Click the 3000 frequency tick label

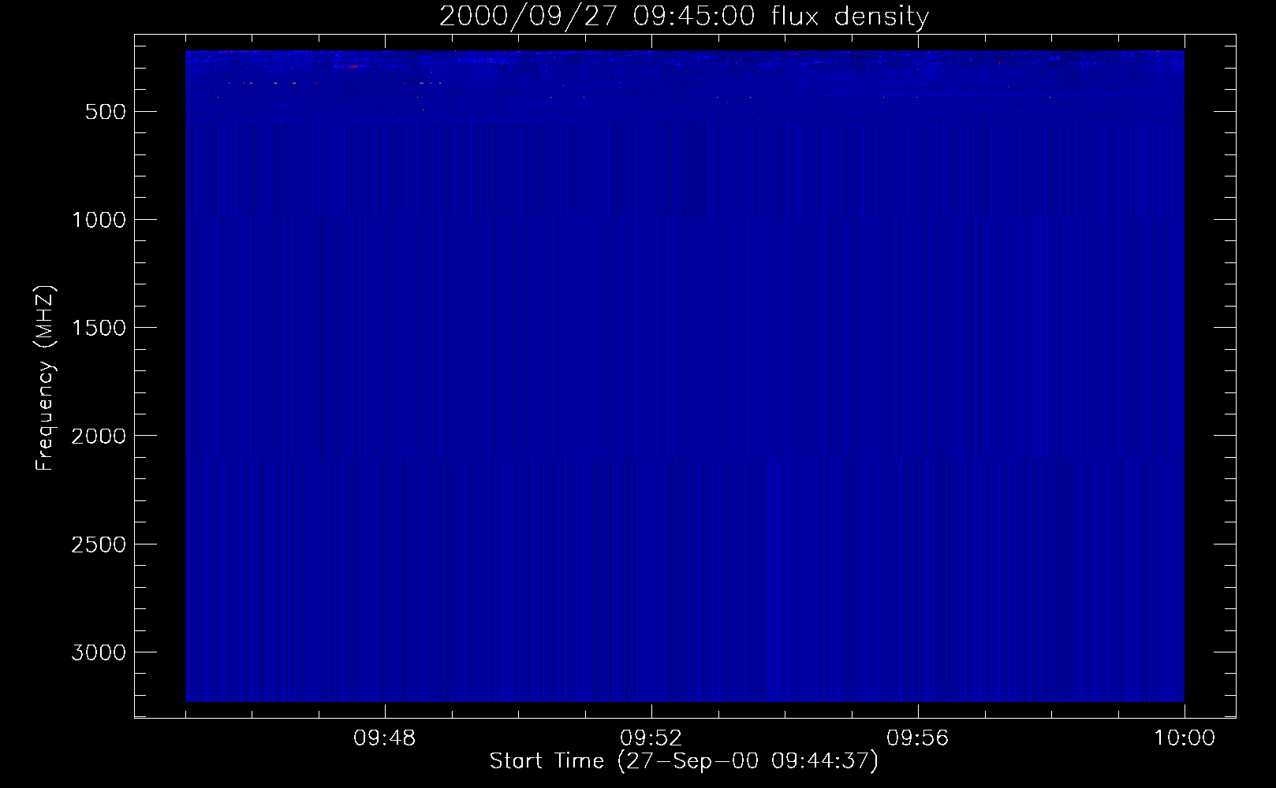point(99,652)
